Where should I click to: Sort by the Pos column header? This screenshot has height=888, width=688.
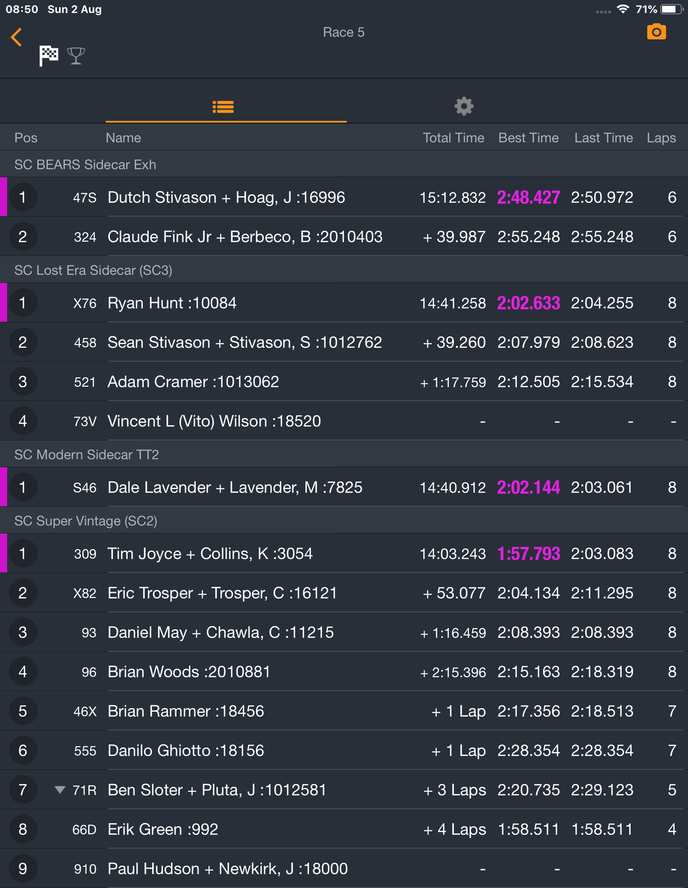[26, 138]
